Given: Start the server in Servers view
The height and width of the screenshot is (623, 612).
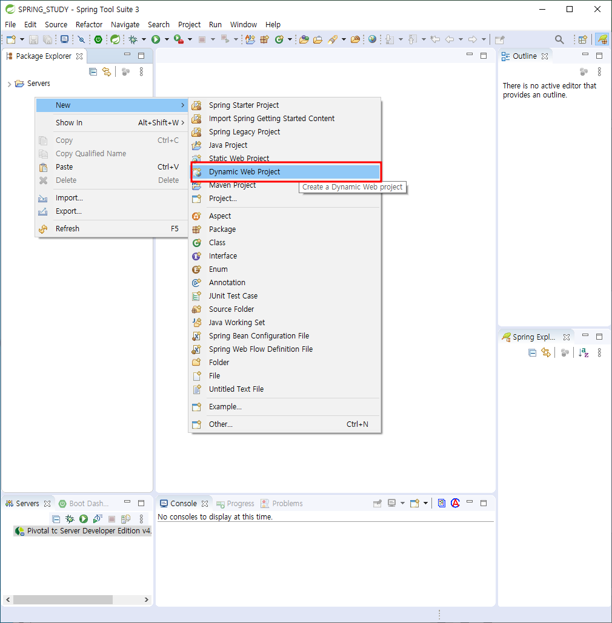Looking at the screenshot, I should (x=84, y=519).
